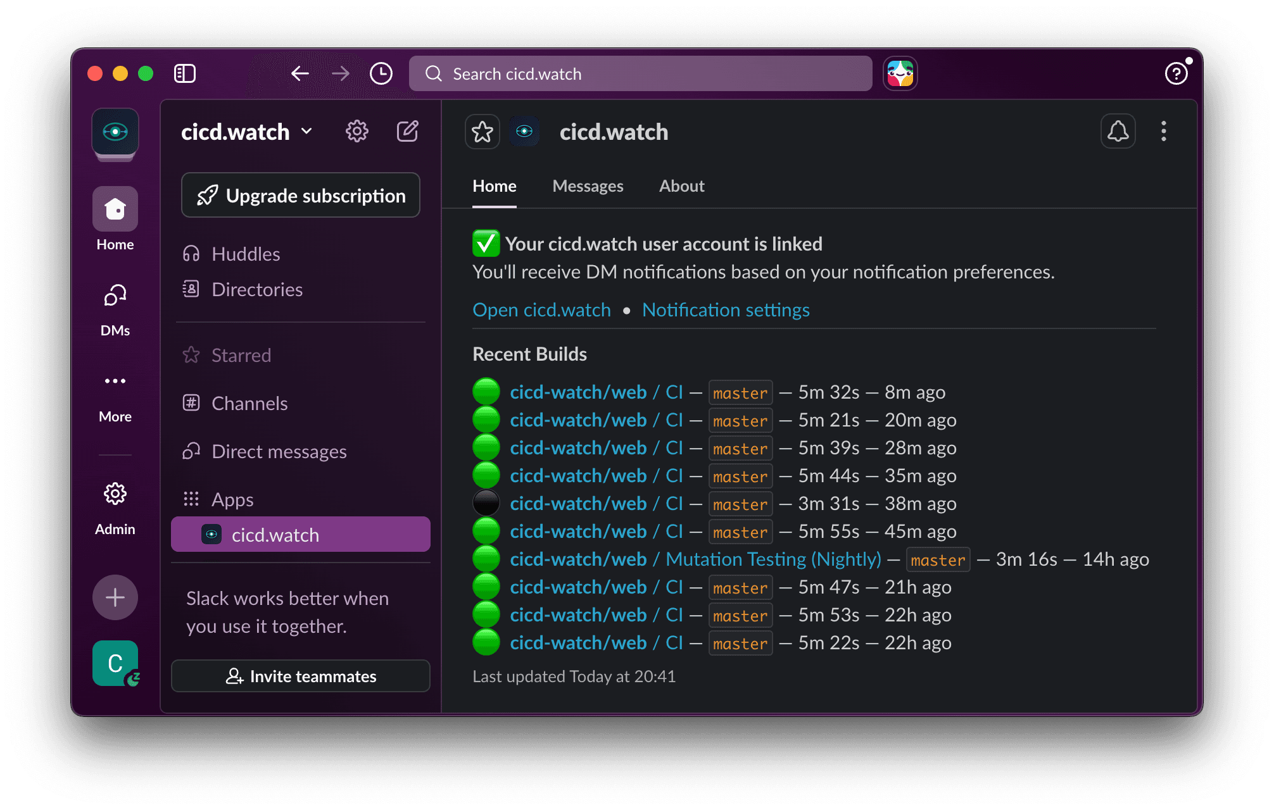Image resolution: width=1274 pixels, height=810 pixels.
Task: Click the Huddles headphones icon
Action: tap(191, 253)
